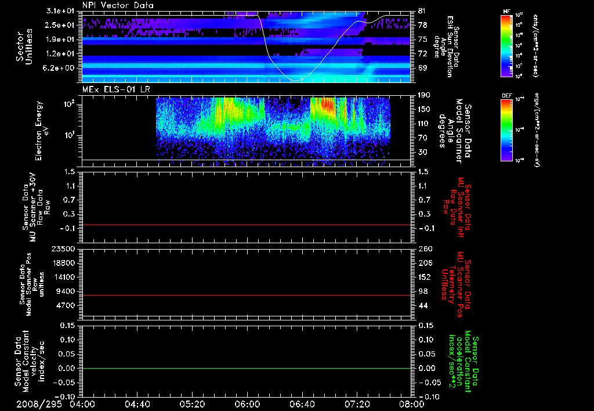Select the 206 telemetry tick label

[x=425, y=263]
